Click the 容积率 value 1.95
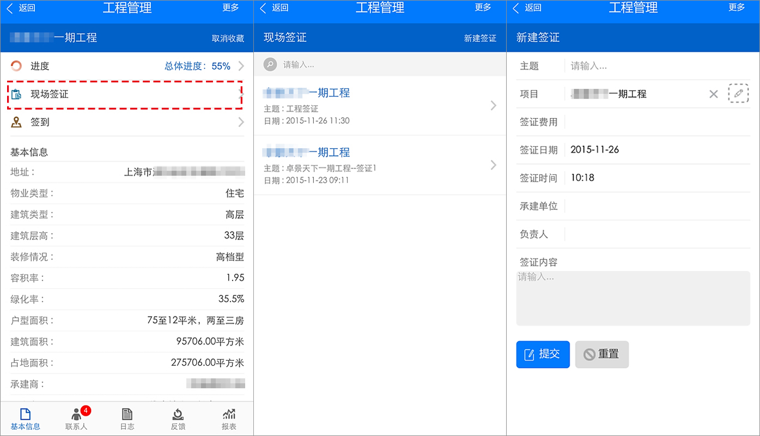Viewport: 760px width, 436px height. pyautogui.click(x=235, y=278)
